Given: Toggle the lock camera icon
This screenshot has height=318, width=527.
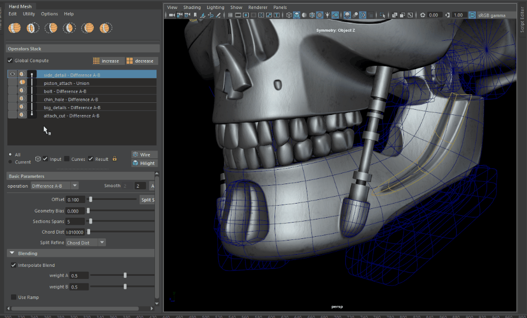Looking at the screenshot, I should click(179, 15).
